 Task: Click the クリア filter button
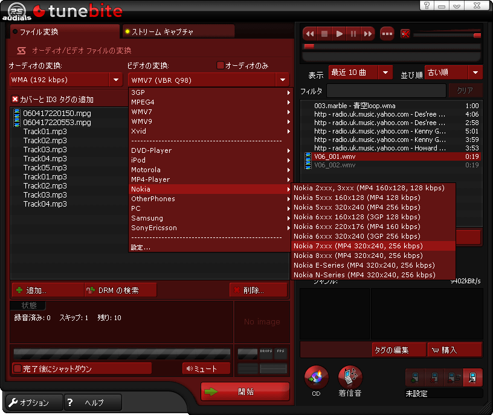(465, 91)
